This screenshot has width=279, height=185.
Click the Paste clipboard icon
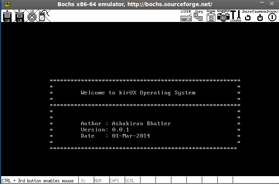click(x=211, y=16)
